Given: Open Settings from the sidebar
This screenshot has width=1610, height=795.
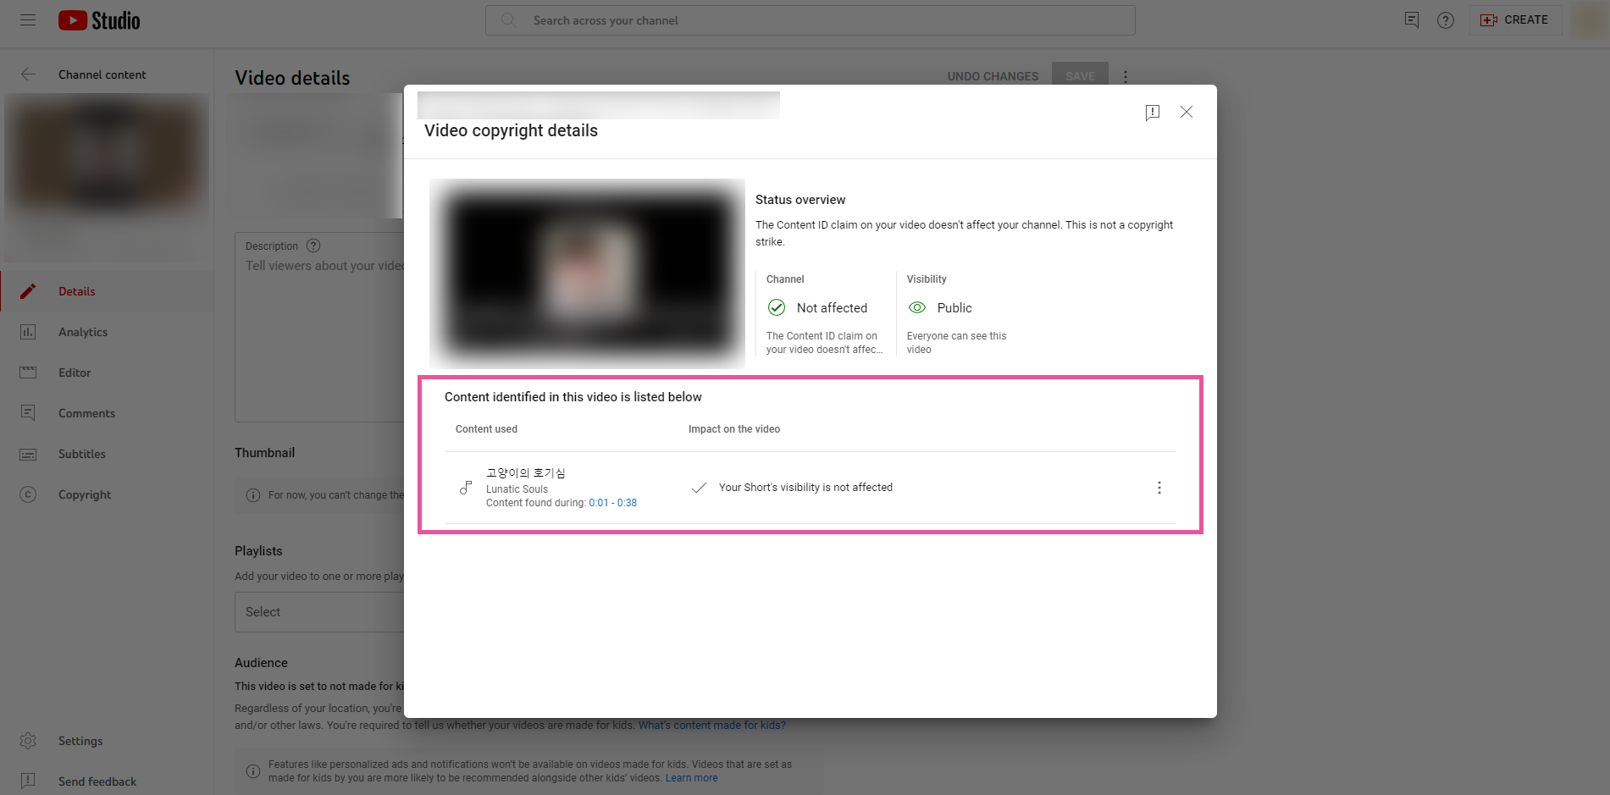Looking at the screenshot, I should pyautogui.click(x=80, y=741).
